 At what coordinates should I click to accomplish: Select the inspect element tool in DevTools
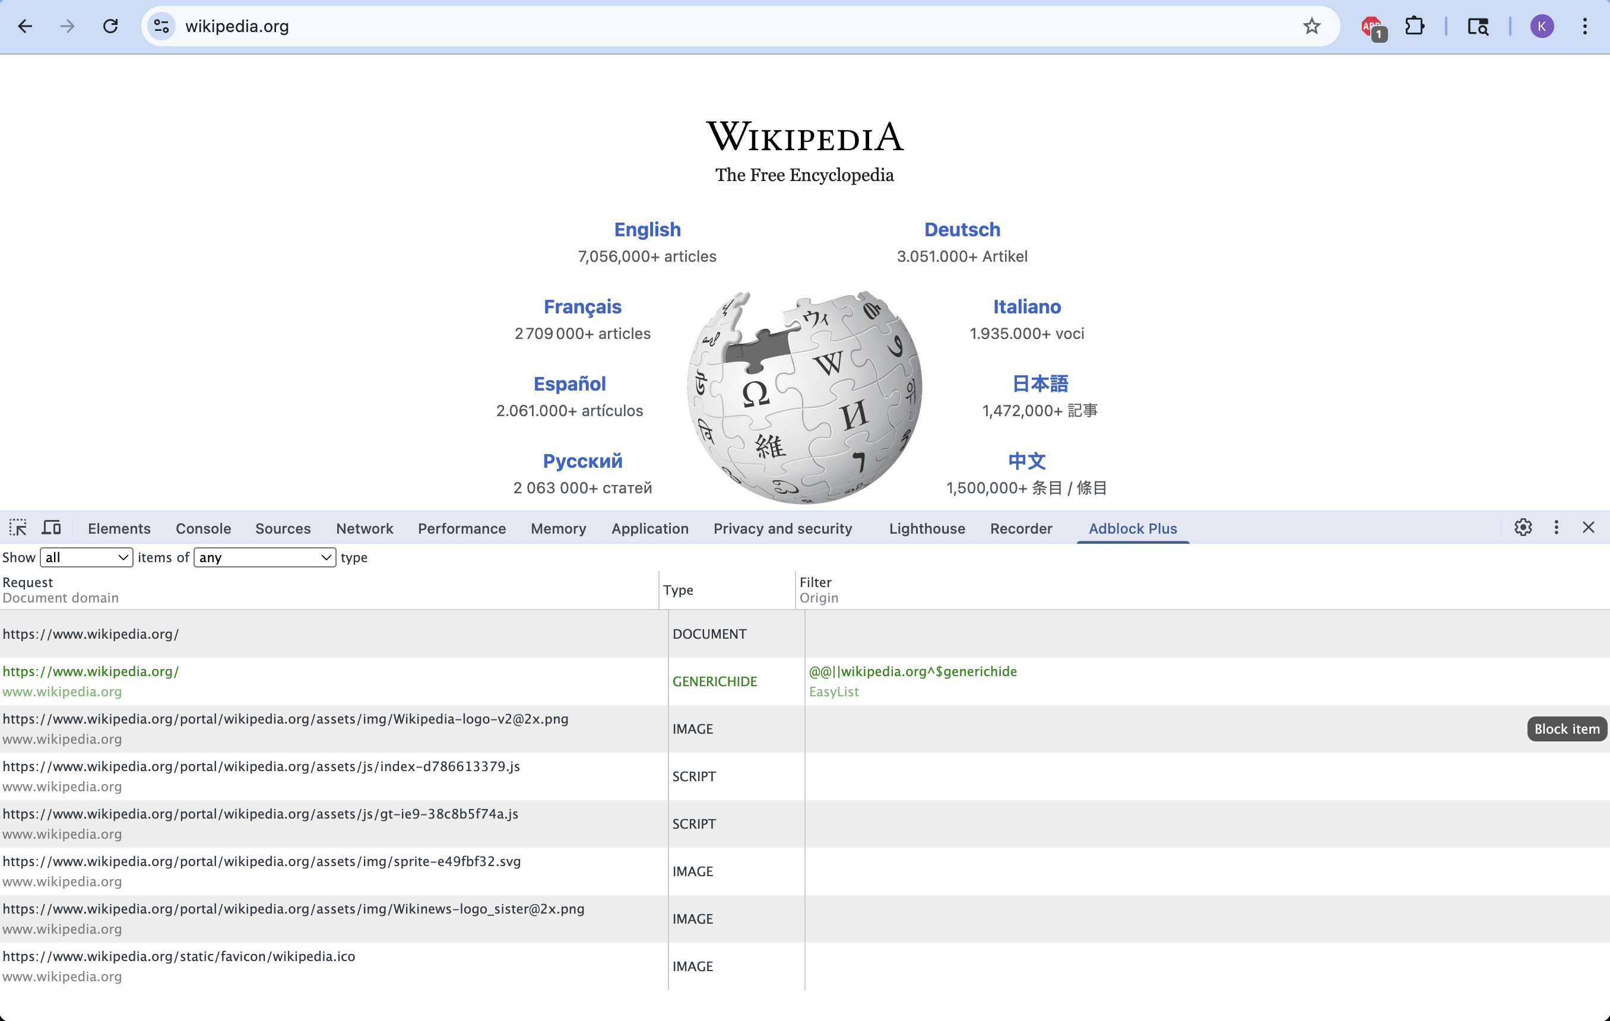tap(18, 528)
